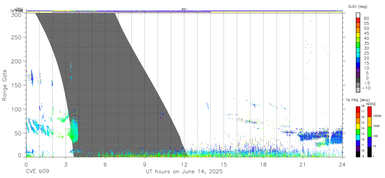Viewport: 385px width, 178px height.
Task: Click the '17' label on the TX FRQ bar
Action: point(362,111)
